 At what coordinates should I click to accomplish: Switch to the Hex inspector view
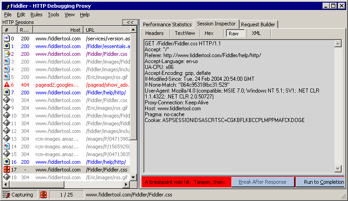(x=209, y=33)
